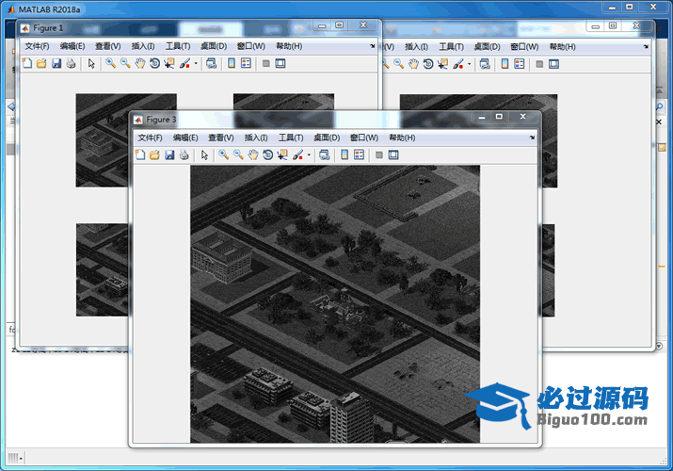Screen dimensions: 673x471
Task: Open 插入(I) menu in rear figure window
Action: click(x=416, y=47)
